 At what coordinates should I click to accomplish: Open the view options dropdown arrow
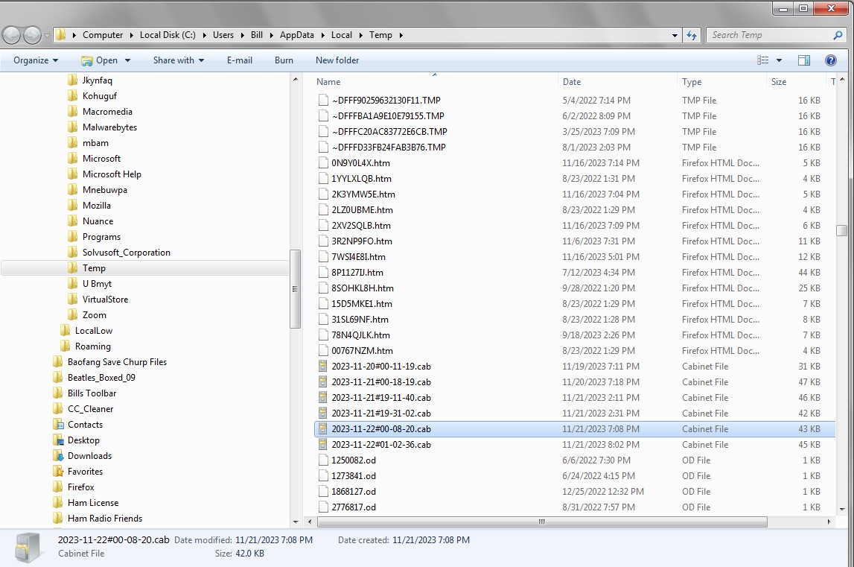point(779,60)
